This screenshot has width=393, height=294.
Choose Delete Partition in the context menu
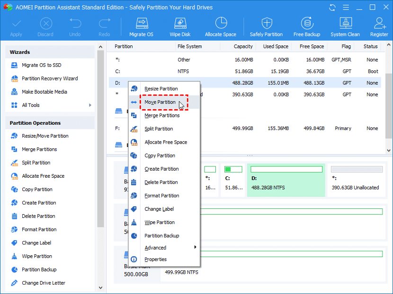pos(161,182)
